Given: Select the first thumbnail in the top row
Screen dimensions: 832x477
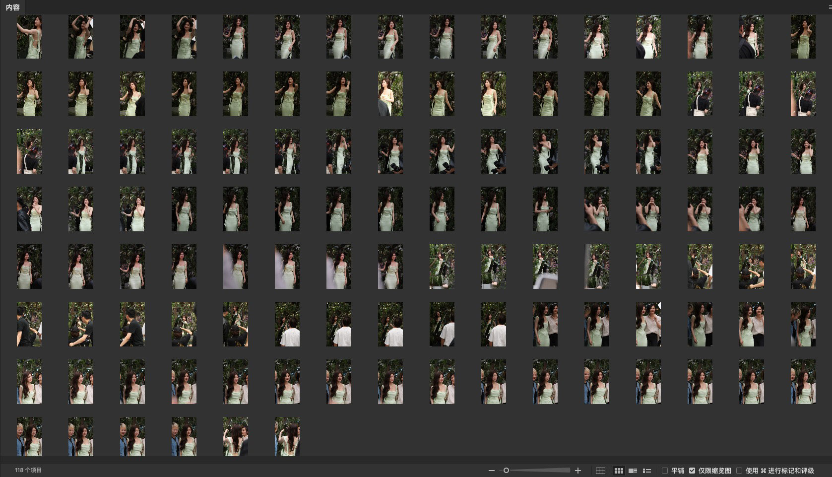Looking at the screenshot, I should point(29,37).
